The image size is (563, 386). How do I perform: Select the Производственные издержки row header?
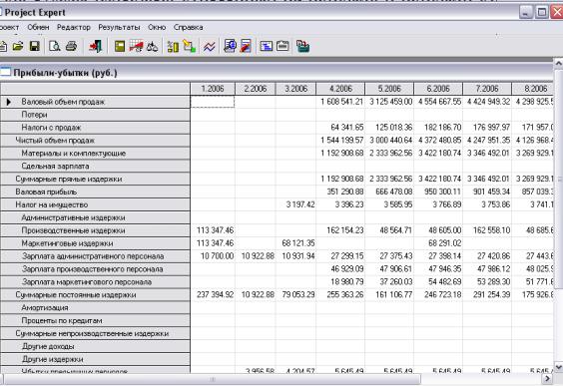click(95, 230)
